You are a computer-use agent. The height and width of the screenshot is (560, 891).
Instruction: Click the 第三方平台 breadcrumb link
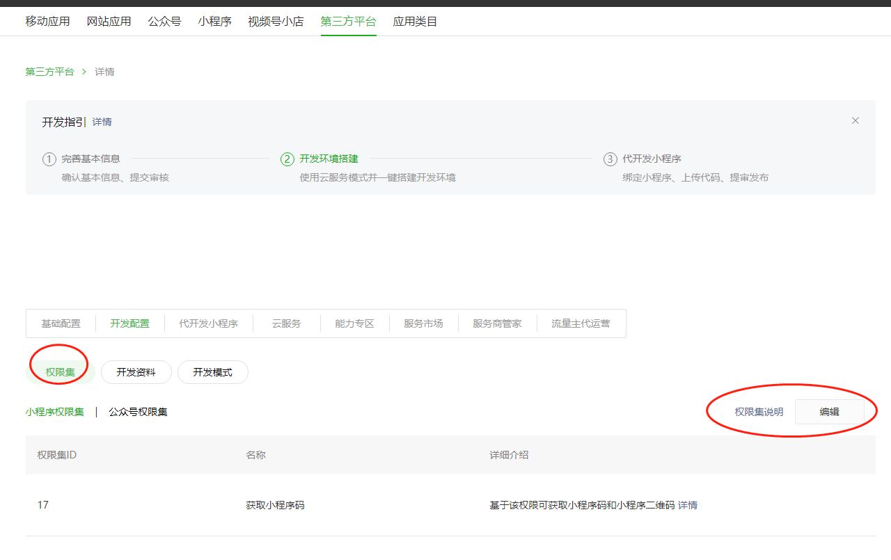point(49,72)
